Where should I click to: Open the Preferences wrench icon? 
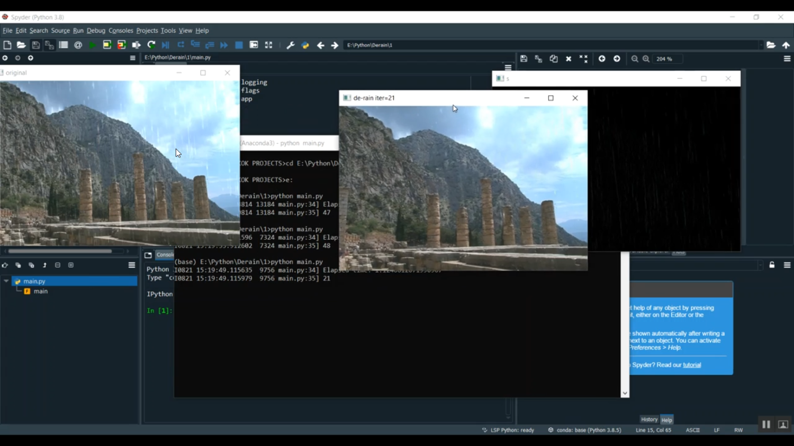[290, 45]
